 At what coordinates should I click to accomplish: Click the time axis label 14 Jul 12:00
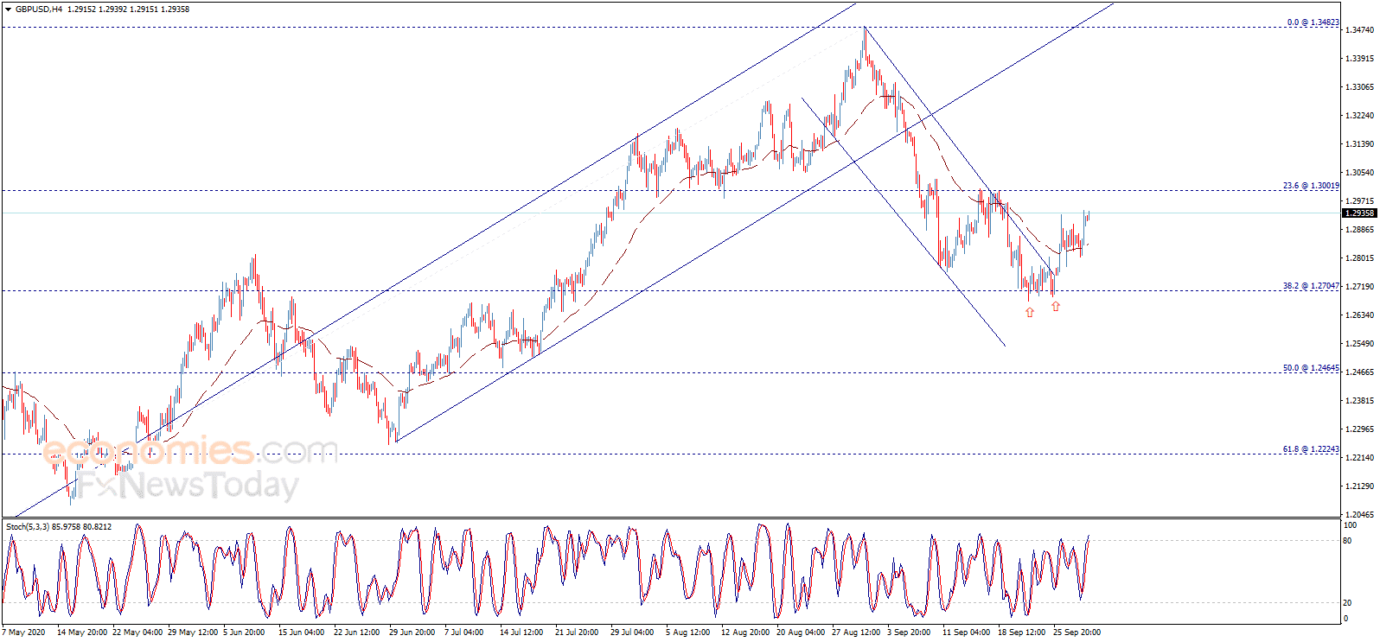(x=521, y=632)
